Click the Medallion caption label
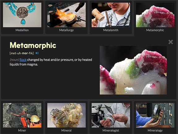 pyautogui.click(x=22, y=30)
